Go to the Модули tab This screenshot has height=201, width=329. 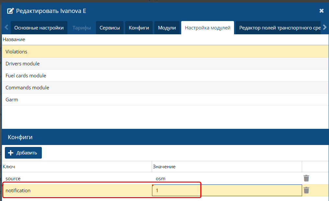(x=167, y=28)
